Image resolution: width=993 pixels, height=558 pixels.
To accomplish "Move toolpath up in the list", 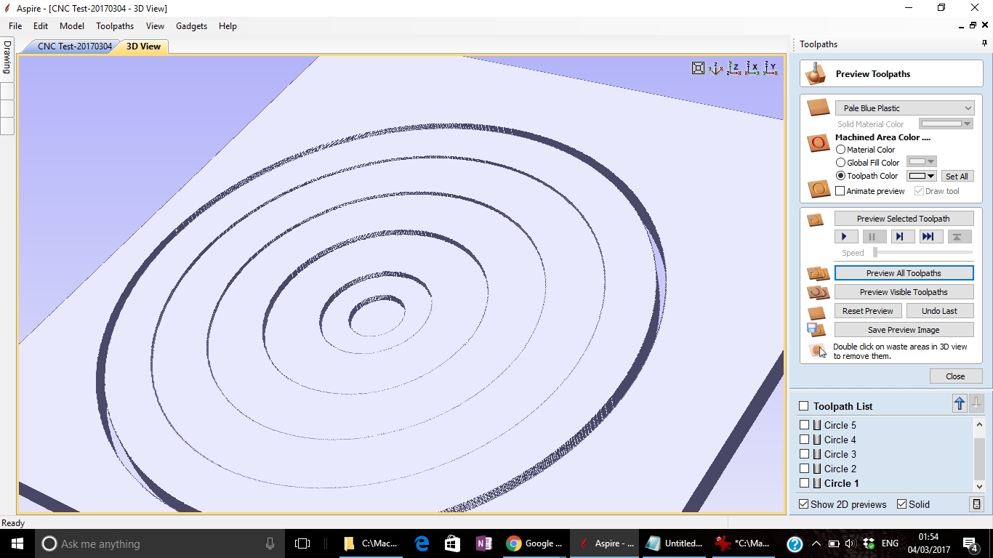I will tap(960, 404).
